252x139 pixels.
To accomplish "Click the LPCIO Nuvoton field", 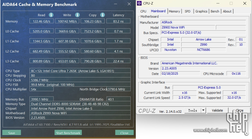I will click(x=170, y=50).
